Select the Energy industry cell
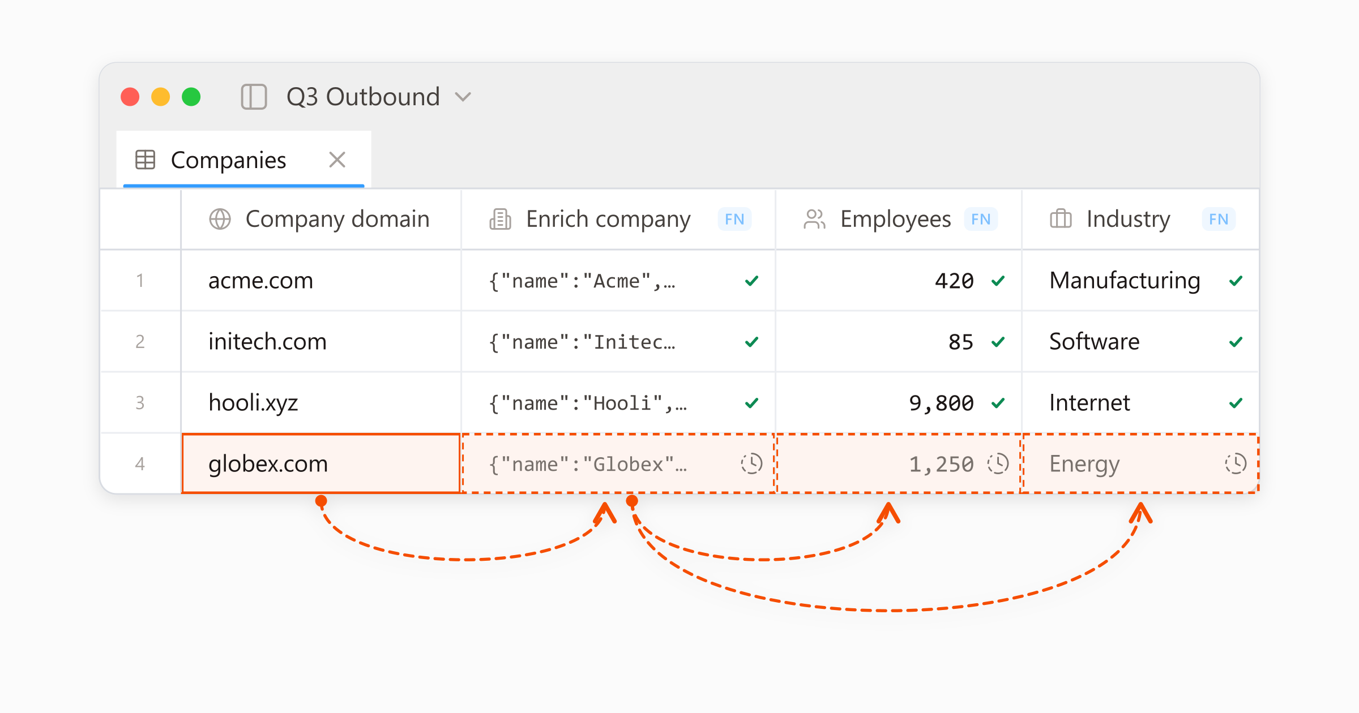 point(1141,464)
